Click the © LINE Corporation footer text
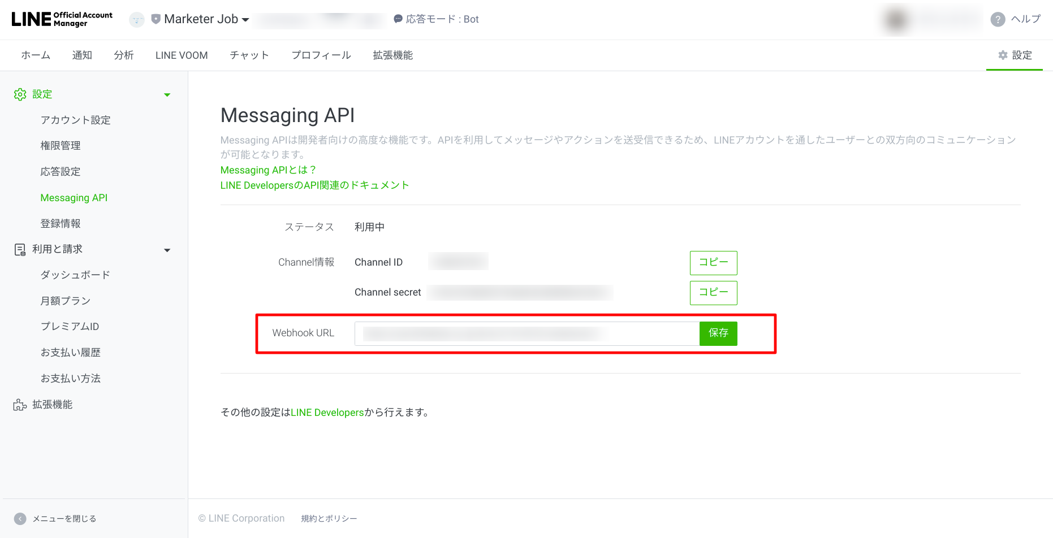The height and width of the screenshot is (538, 1053). [x=241, y=519]
